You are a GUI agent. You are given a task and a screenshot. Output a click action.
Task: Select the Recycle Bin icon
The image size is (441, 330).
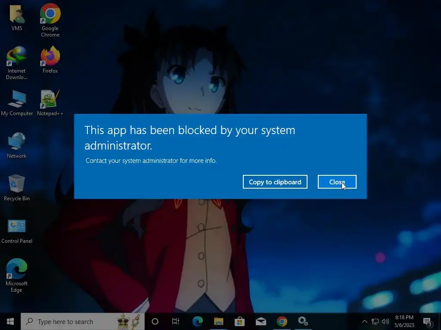pos(17,188)
